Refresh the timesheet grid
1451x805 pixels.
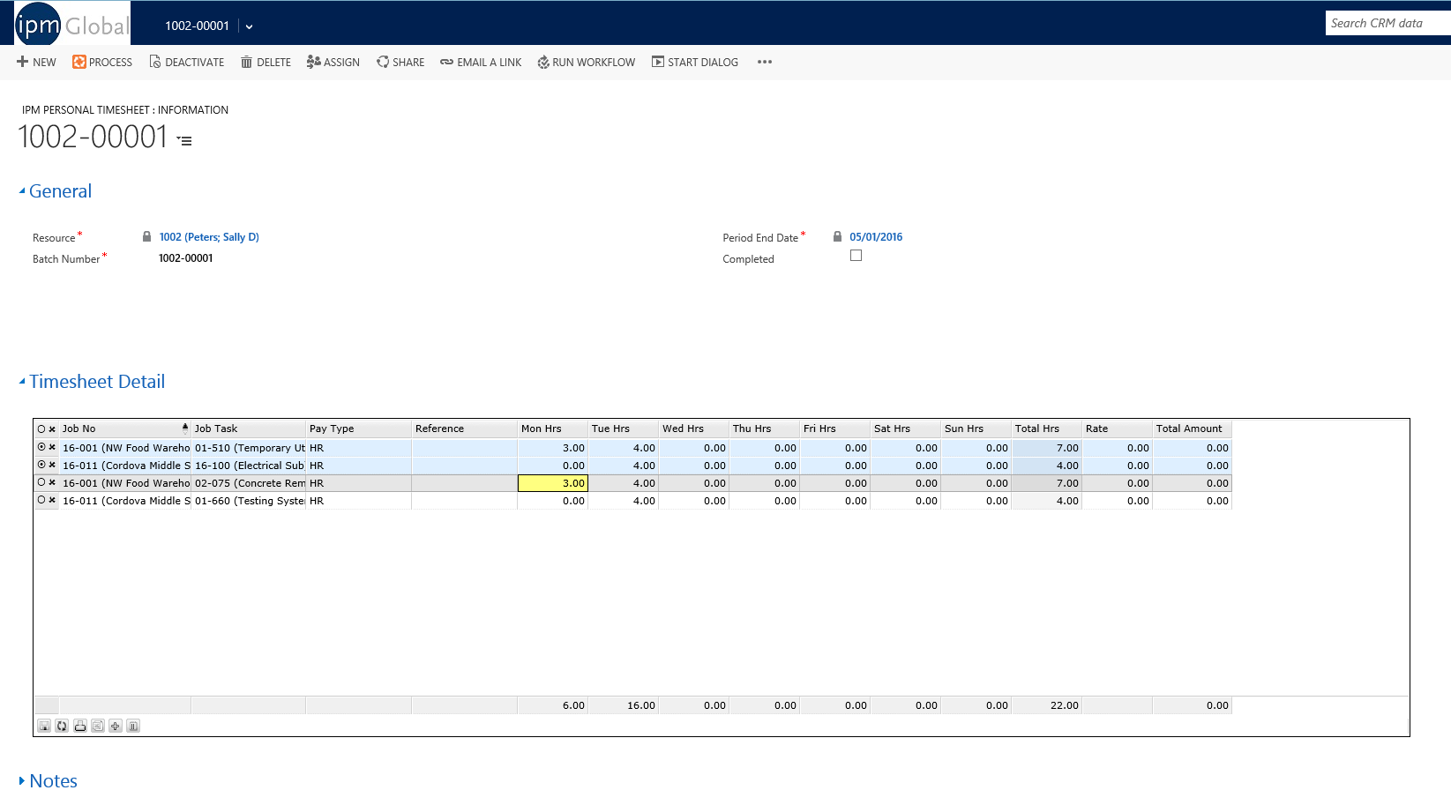(62, 725)
